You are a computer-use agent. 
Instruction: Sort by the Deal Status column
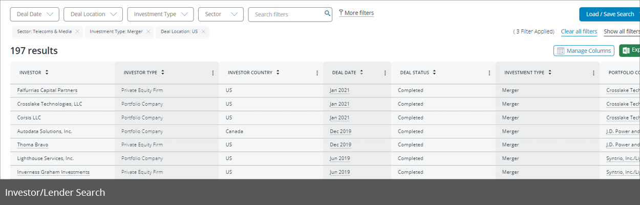434,73
